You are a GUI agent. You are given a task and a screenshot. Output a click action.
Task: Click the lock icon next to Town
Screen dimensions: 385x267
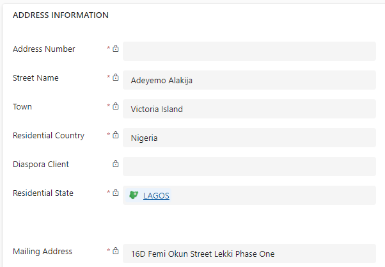(116, 107)
